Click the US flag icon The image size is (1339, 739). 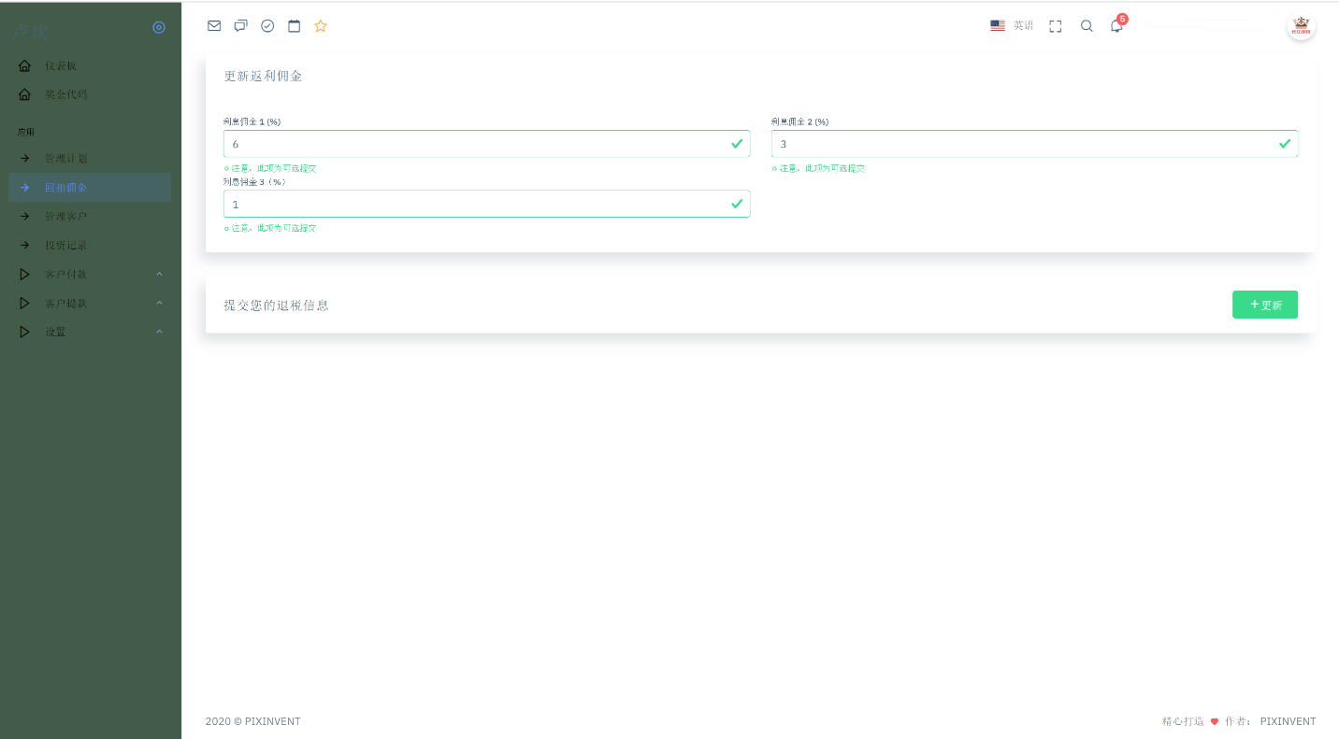pyautogui.click(x=998, y=26)
